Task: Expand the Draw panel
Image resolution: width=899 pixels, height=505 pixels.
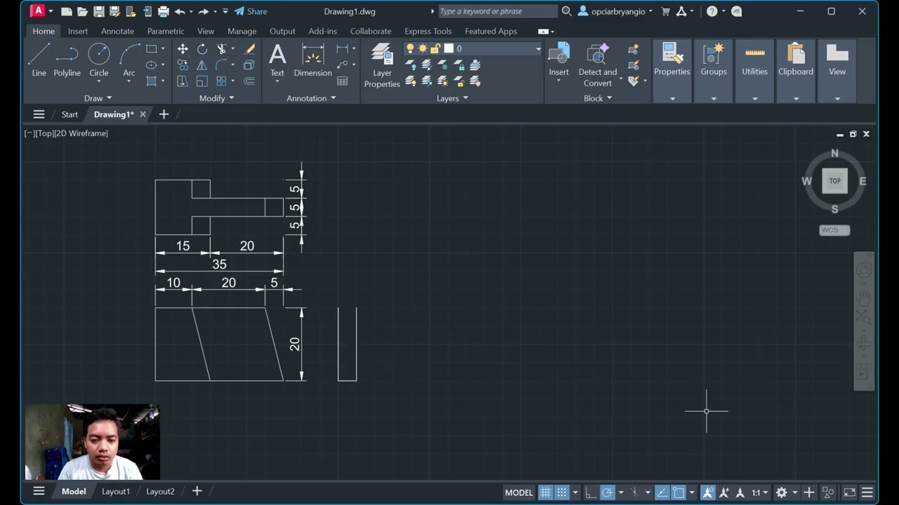Action: tap(98, 98)
